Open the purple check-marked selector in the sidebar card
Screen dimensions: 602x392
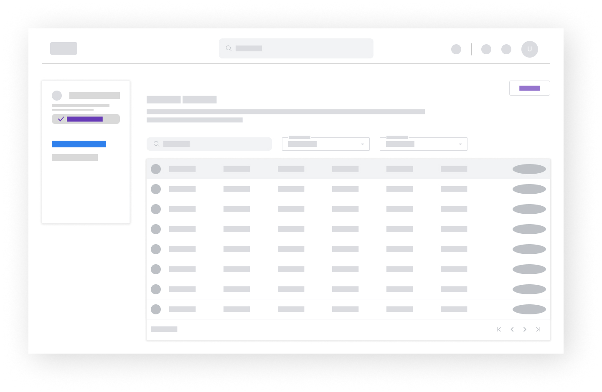pos(86,119)
